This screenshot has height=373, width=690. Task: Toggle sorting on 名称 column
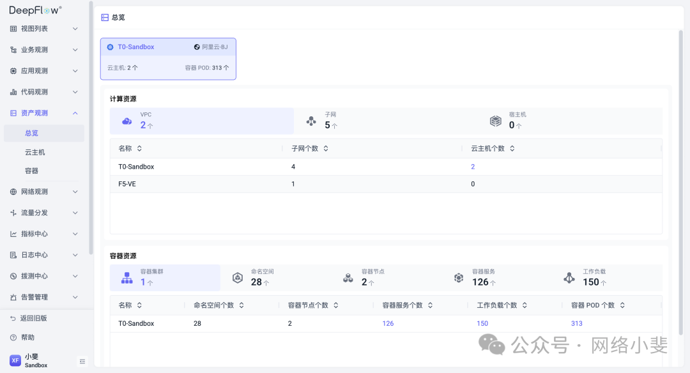tap(139, 148)
